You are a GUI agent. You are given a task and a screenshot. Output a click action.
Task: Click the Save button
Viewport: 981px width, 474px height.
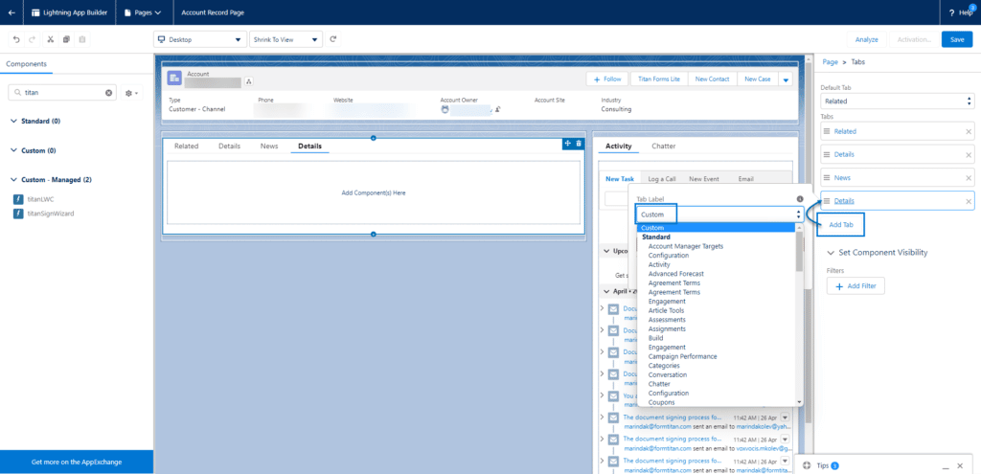pyautogui.click(x=956, y=39)
